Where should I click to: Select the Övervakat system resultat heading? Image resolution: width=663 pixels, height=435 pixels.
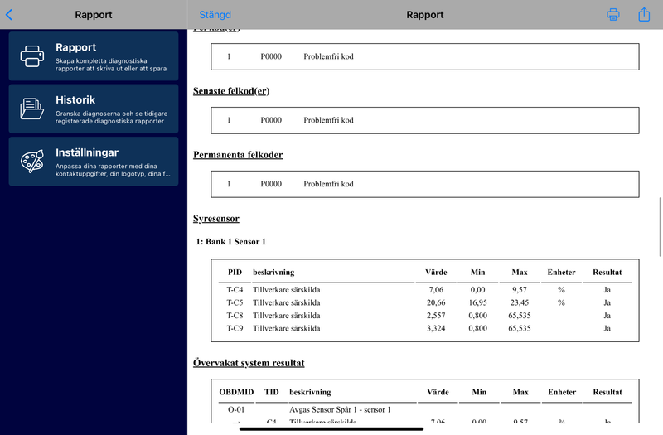[249, 363]
